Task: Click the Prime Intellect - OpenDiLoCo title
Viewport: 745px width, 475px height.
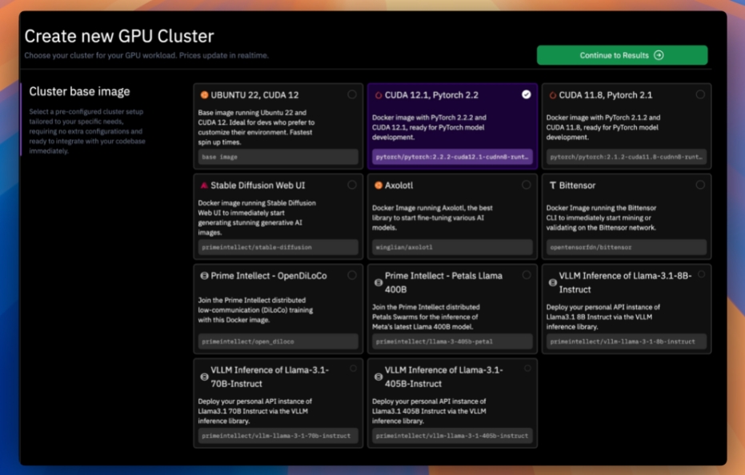Action: pyautogui.click(x=268, y=276)
